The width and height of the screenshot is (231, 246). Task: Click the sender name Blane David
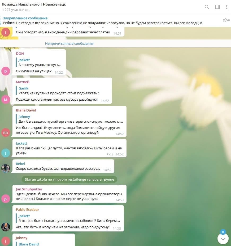26,110
